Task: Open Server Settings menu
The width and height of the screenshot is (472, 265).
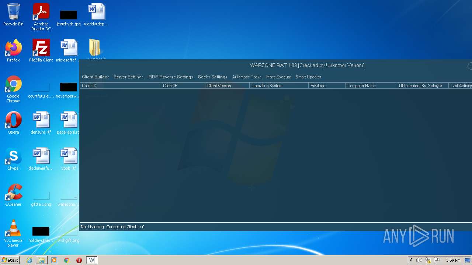Action: click(128, 77)
